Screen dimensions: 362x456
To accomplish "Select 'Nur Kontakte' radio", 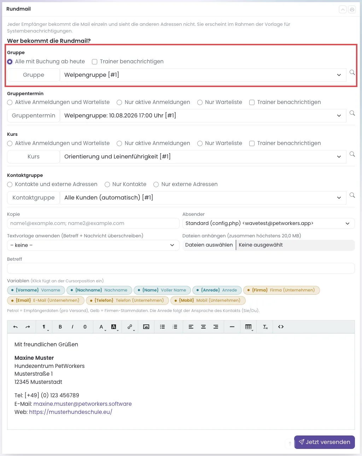I will [x=107, y=184].
